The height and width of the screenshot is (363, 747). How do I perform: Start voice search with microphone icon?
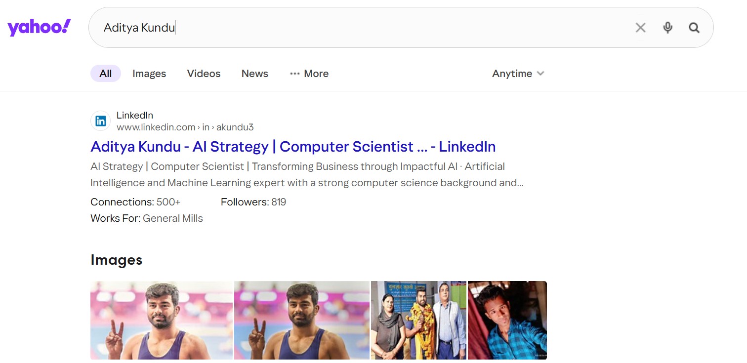point(667,28)
